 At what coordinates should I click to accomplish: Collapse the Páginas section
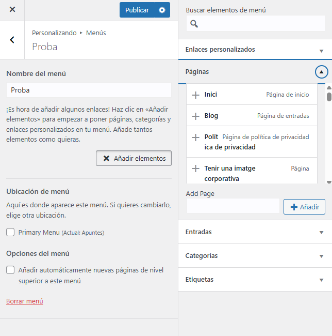click(x=321, y=72)
